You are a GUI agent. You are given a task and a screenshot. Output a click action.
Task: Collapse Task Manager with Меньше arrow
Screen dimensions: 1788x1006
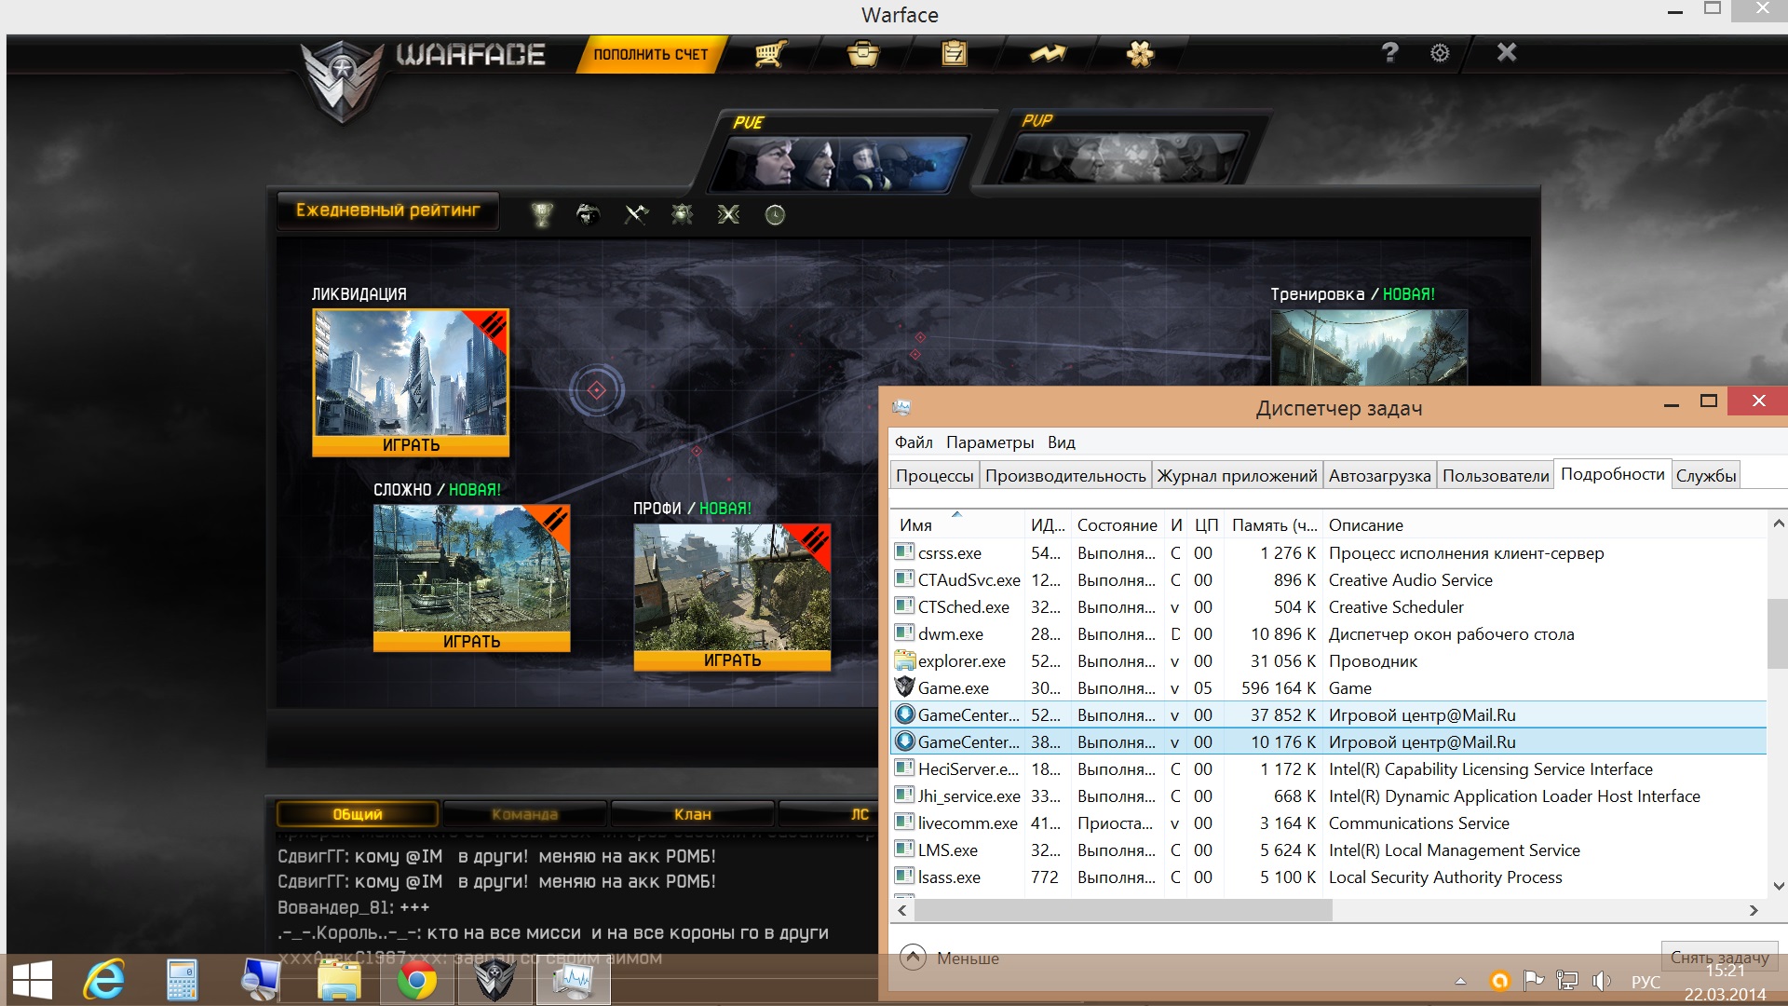pos(914,957)
